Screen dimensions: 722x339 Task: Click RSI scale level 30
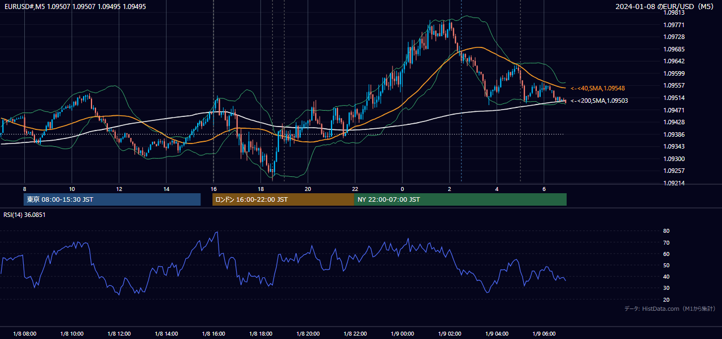[x=667, y=288]
